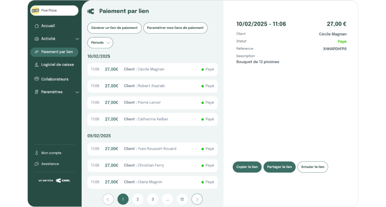Click the 09/02/2025 date group heading
Screen dimensions: 386x207
click(x=99, y=136)
